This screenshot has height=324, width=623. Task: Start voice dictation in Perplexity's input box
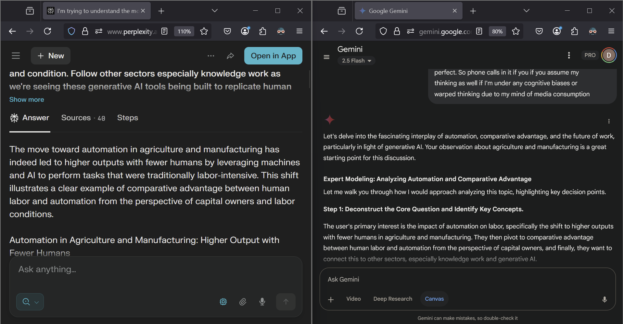tap(262, 302)
